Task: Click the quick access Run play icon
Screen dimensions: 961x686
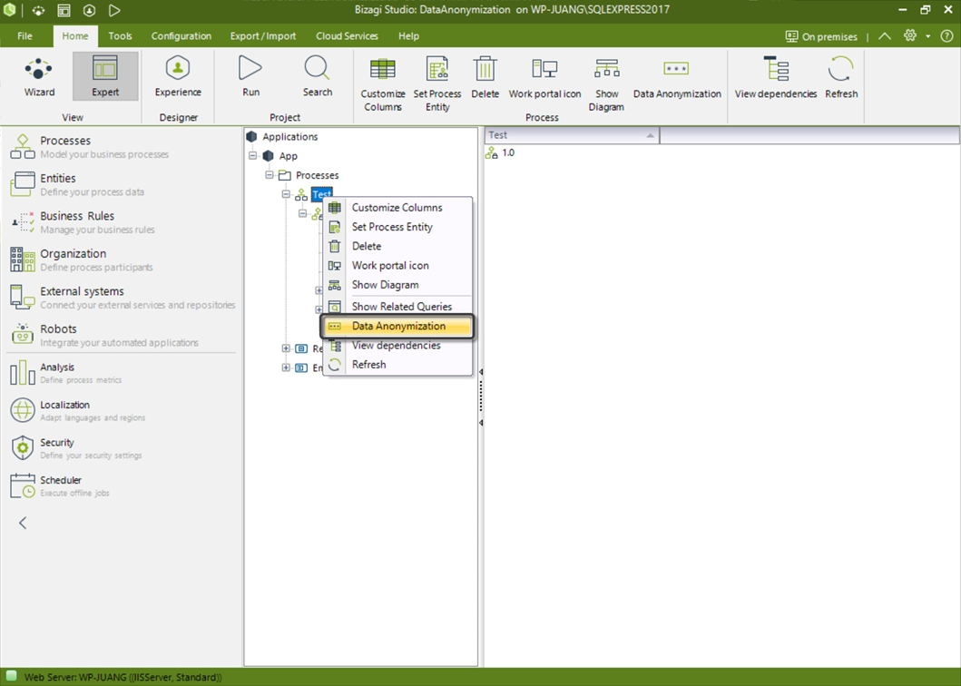Action: [x=114, y=10]
